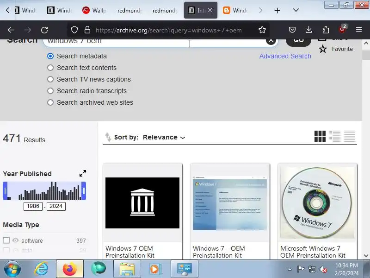Bookmark this page with the star icon

pos(262,30)
